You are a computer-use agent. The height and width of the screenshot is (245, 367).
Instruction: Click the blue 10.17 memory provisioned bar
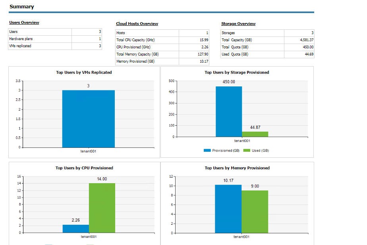(228, 209)
